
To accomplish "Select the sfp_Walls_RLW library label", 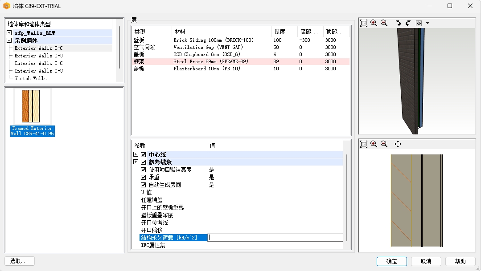I will 35,33.
